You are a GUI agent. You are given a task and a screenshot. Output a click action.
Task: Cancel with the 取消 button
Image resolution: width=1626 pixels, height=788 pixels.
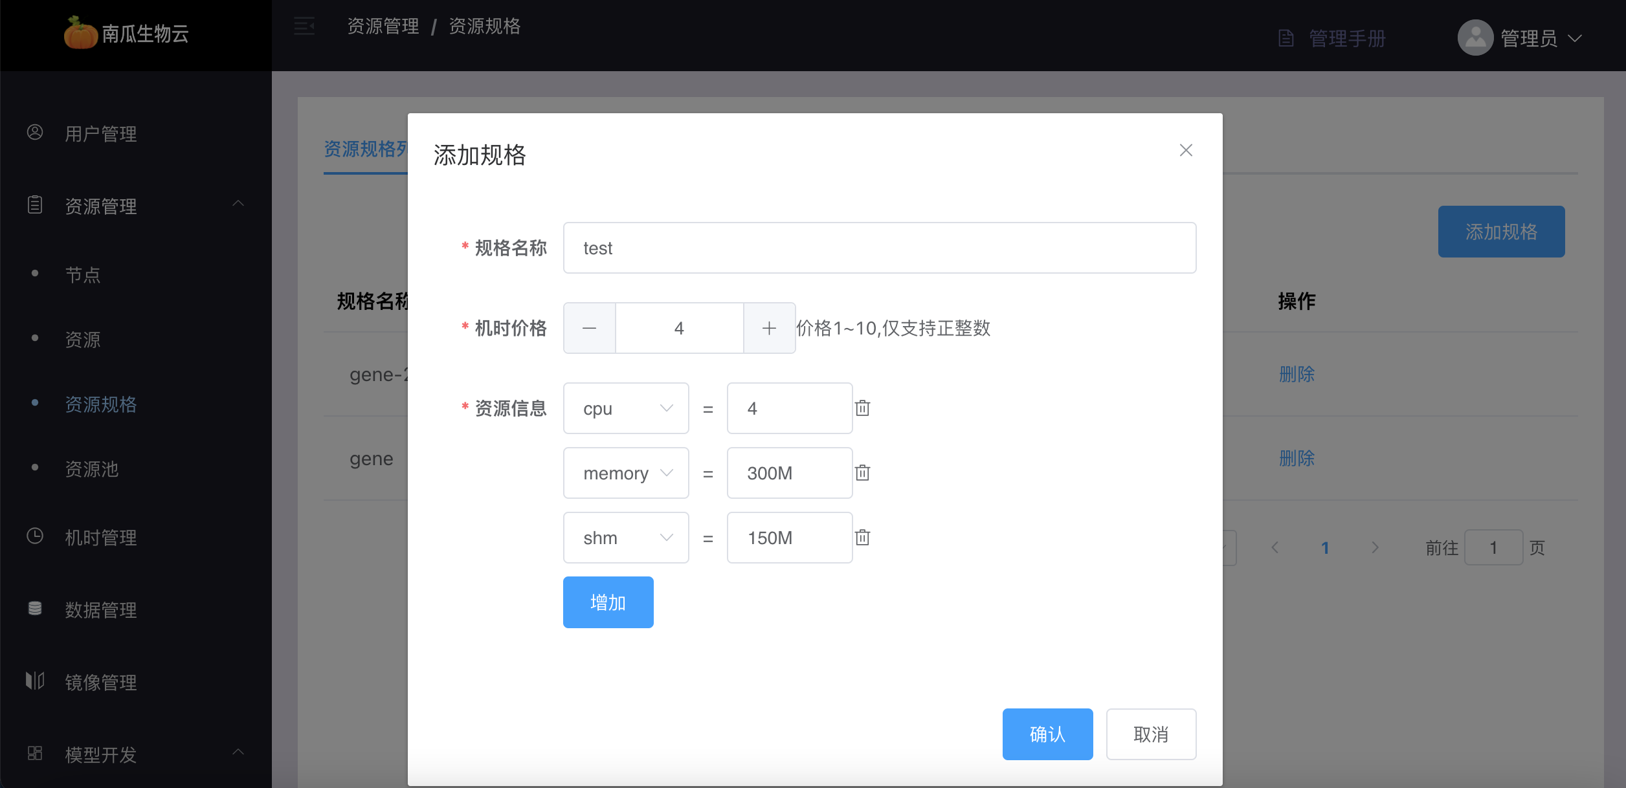(1151, 734)
